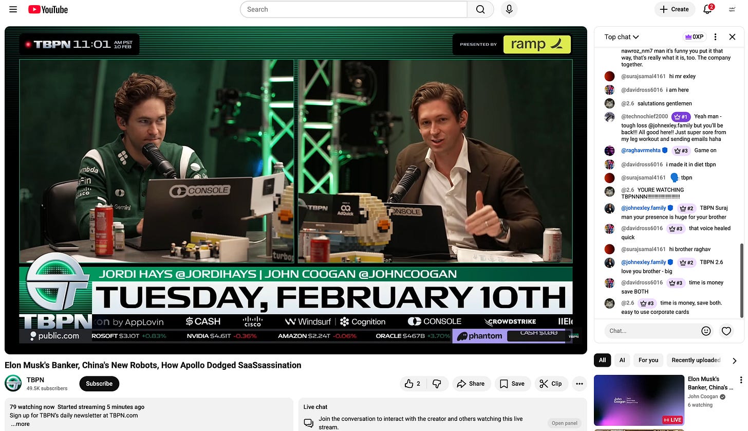This screenshot has height=431, width=748.
Task: Select the AI filter chip
Action: coord(622,360)
